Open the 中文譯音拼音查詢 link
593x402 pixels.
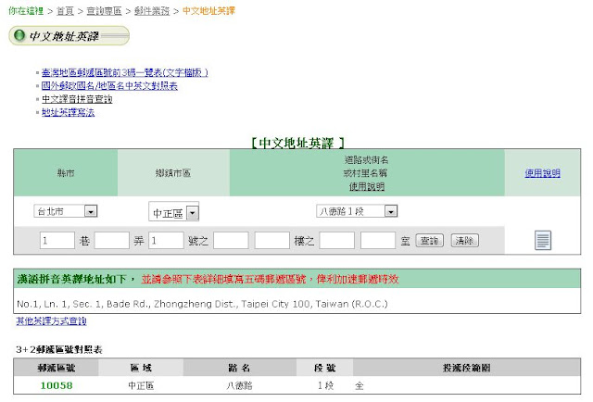click(x=77, y=99)
